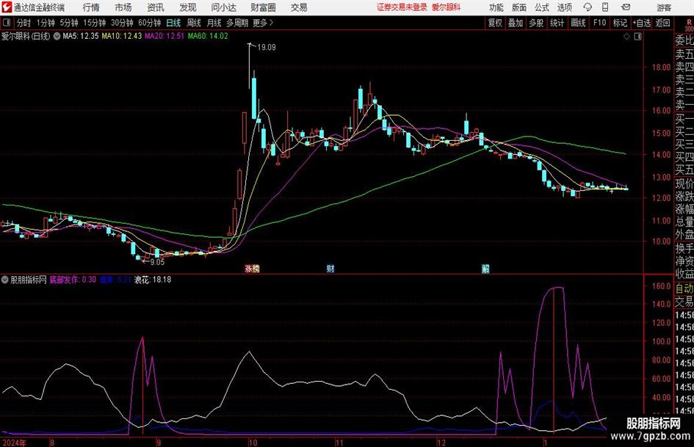
Task: Open the 市场 menu
Action: [123, 7]
